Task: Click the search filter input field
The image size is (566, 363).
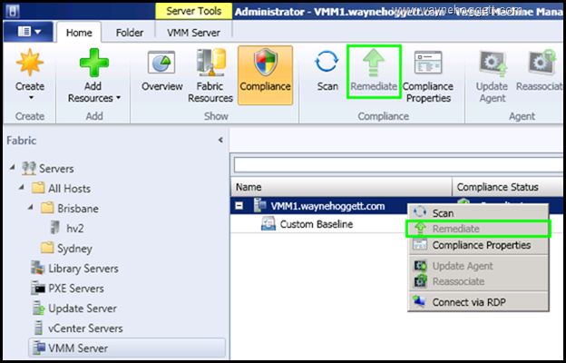Action: click(398, 164)
